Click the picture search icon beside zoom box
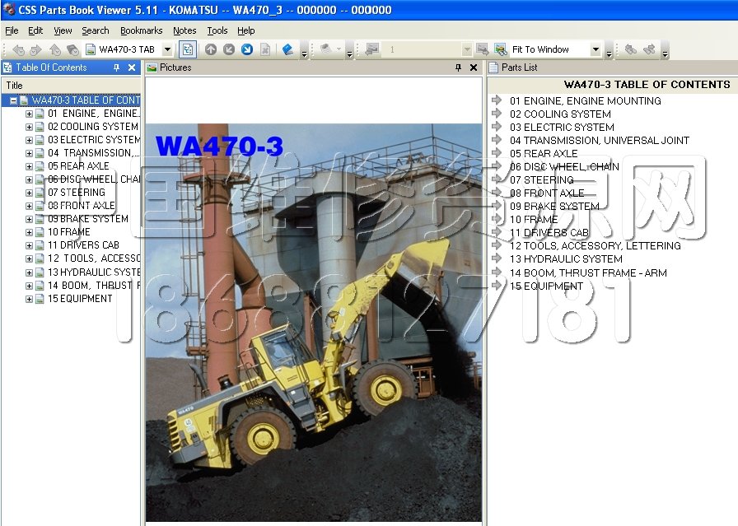Viewport: 738px width, 526px height. 500,49
